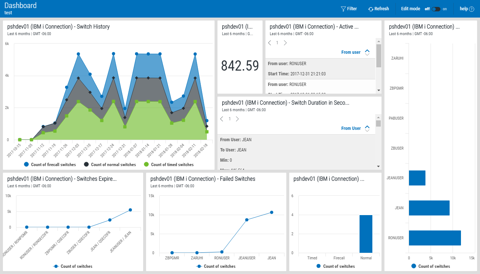Go to previous page in Switch Duration widget
Viewport: 480px width, 274px height.
tap(222, 119)
